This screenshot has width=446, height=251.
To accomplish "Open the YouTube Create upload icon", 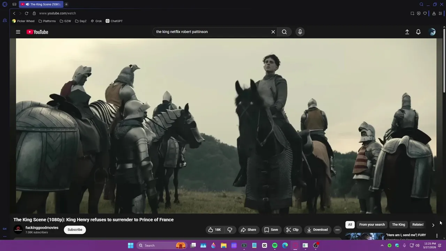I will click(407, 32).
